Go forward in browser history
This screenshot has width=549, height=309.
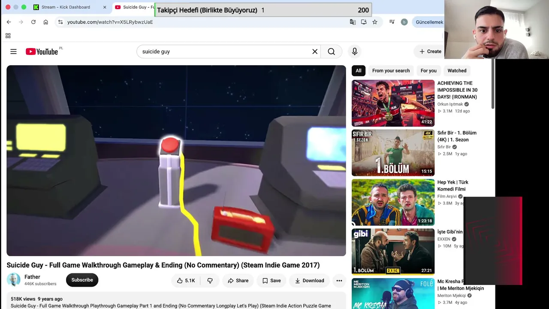(x=21, y=22)
